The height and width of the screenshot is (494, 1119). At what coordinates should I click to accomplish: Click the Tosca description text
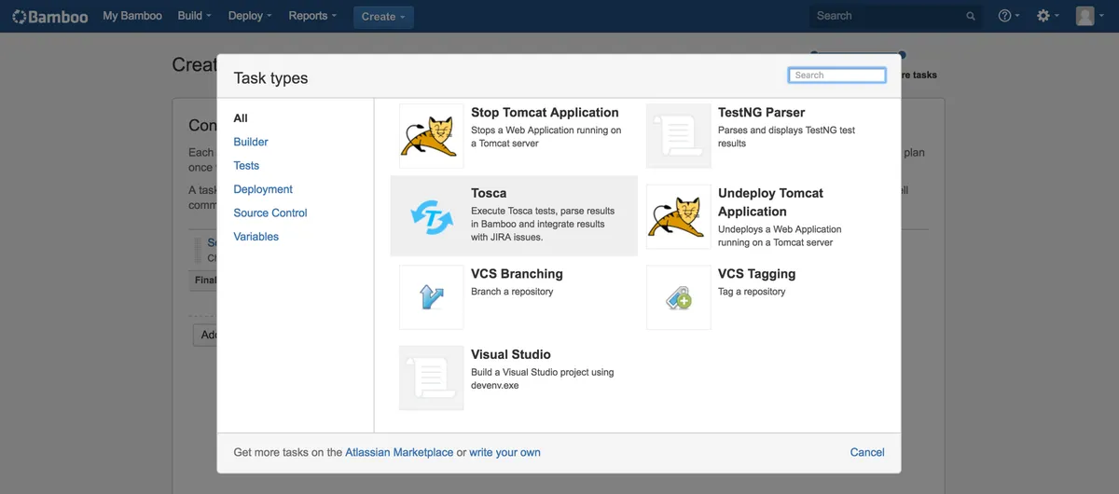[542, 224]
